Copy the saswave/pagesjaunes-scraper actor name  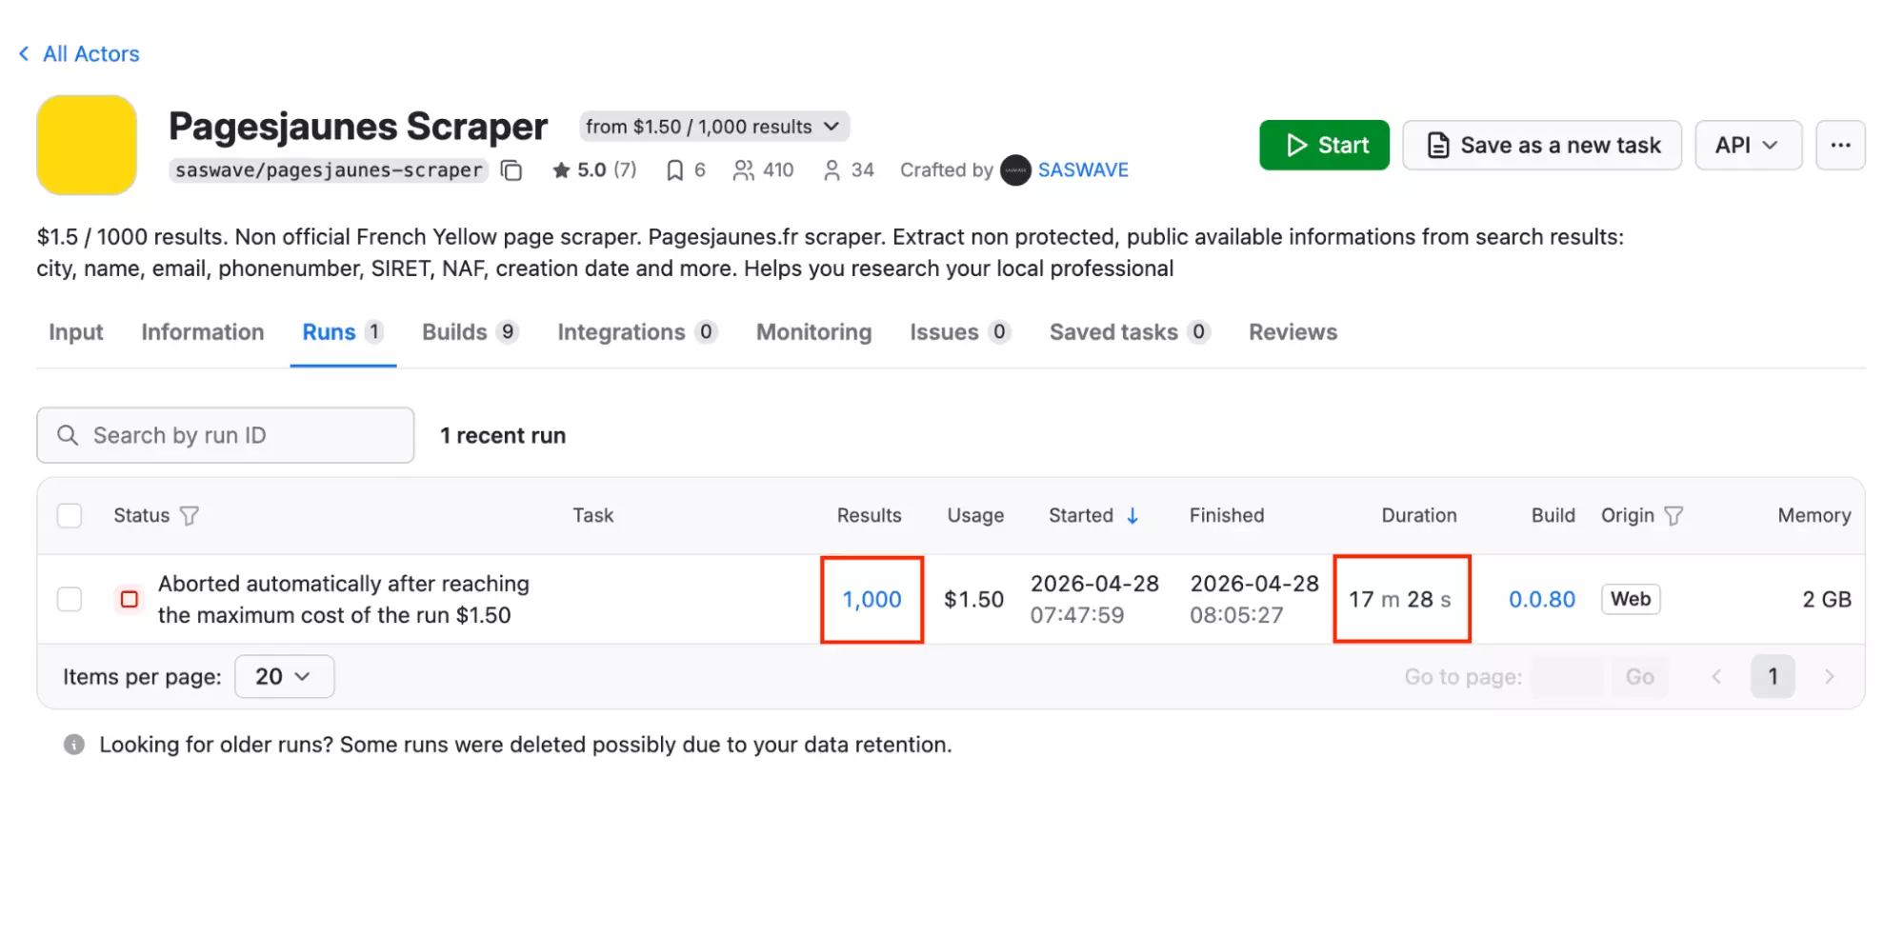tap(511, 170)
